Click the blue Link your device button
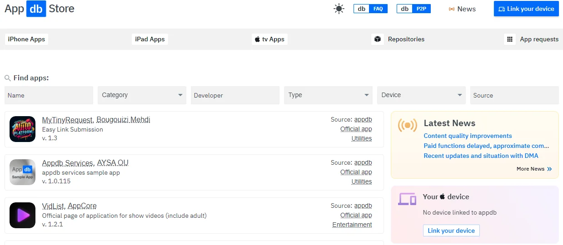Image resolution: width=563 pixels, height=245 pixels. tap(526, 9)
